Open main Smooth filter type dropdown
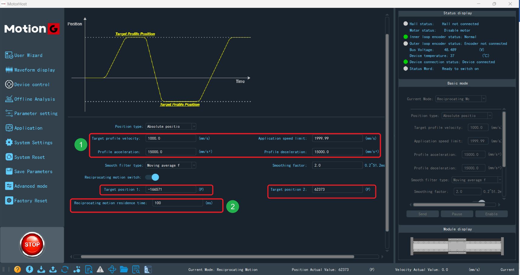This screenshot has height=275, width=520. (x=171, y=165)
